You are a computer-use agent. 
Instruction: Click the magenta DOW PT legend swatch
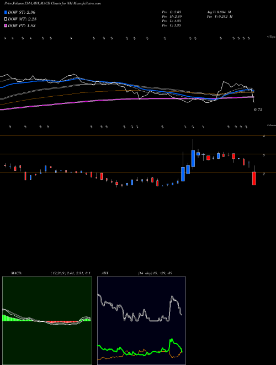6,25
